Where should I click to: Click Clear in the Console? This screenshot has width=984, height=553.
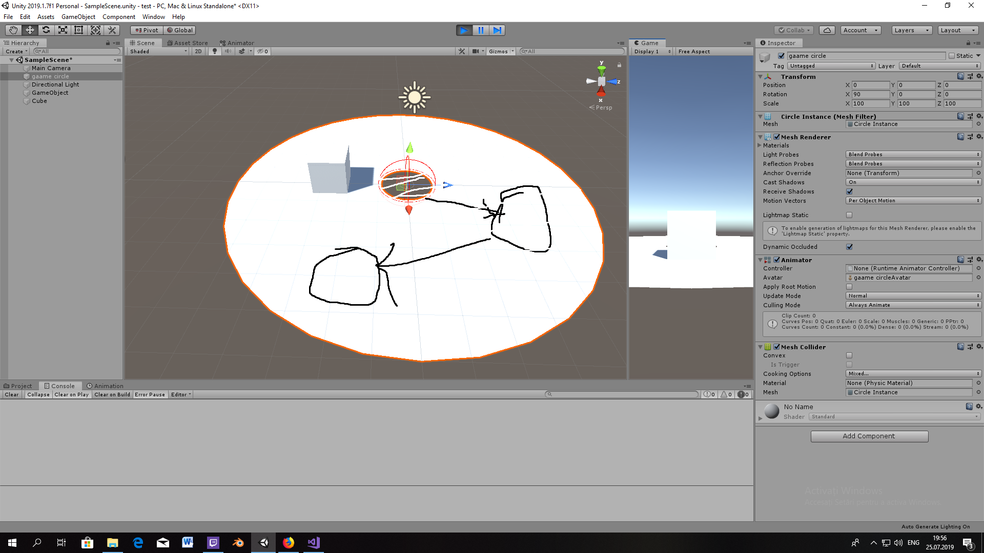coord(12,395)
